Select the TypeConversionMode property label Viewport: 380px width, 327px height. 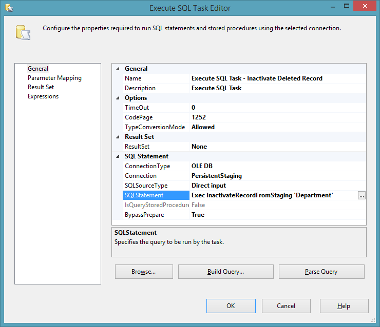point(156,127)
